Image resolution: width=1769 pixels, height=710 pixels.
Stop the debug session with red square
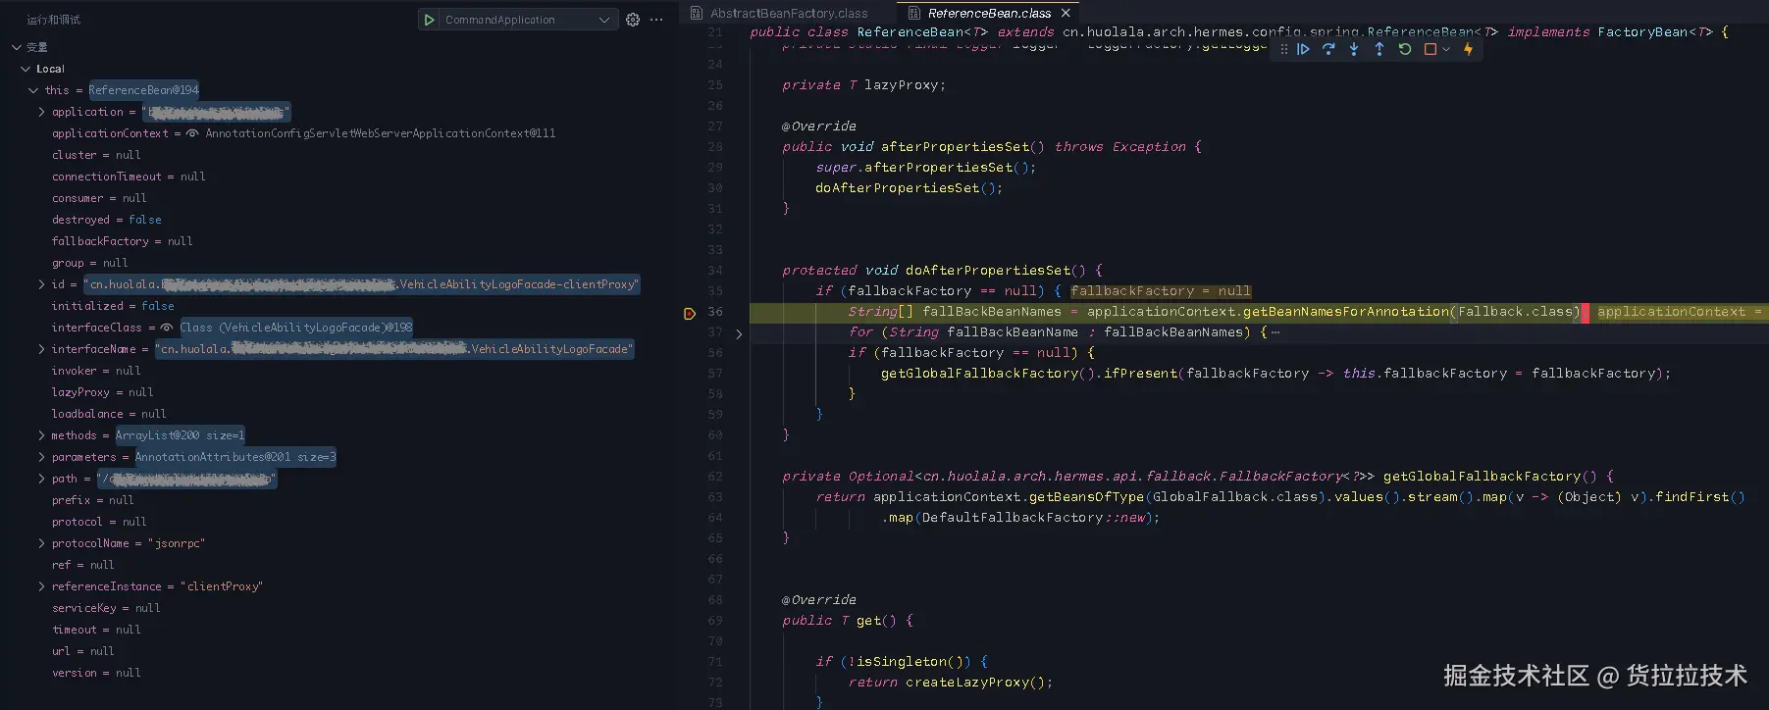[1430, 49]
